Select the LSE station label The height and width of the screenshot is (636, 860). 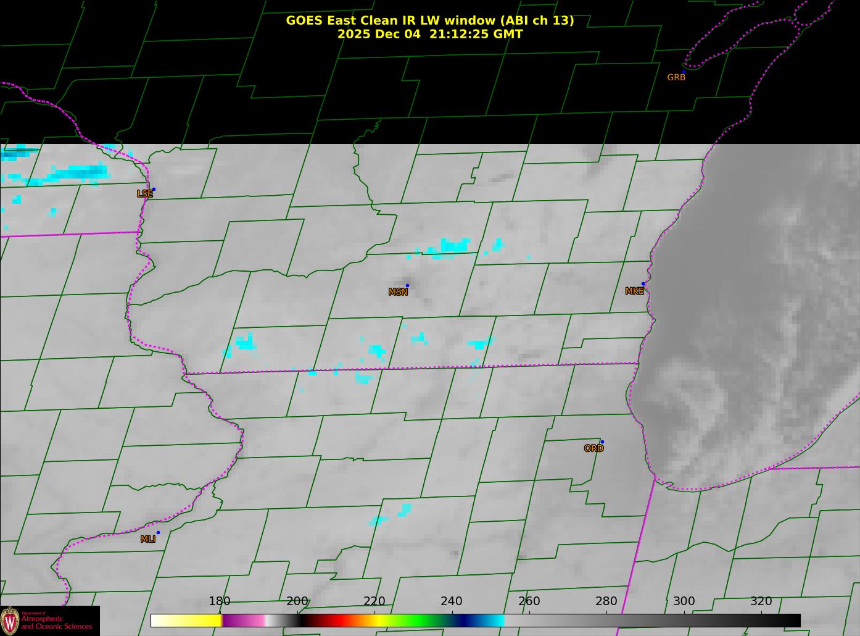(x=145, y=194)
